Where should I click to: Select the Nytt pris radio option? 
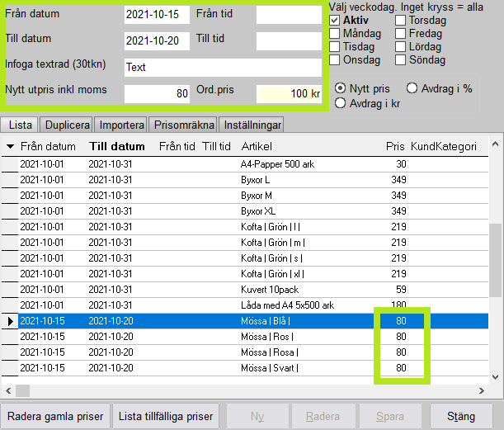point(341,88)
